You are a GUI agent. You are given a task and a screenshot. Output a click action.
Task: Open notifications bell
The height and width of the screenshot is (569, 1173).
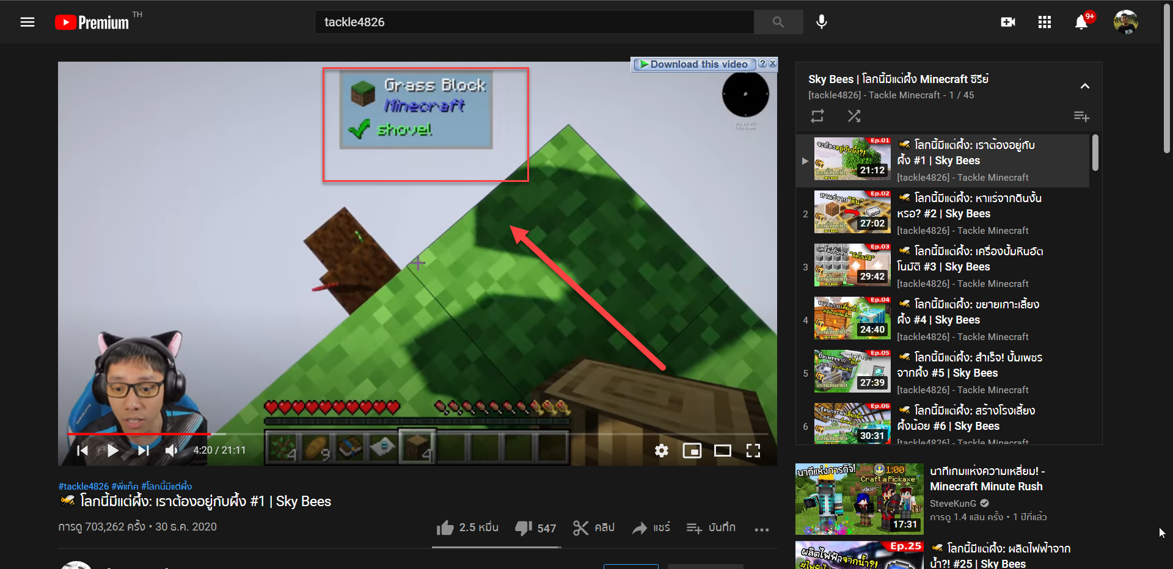[1081, 22]
